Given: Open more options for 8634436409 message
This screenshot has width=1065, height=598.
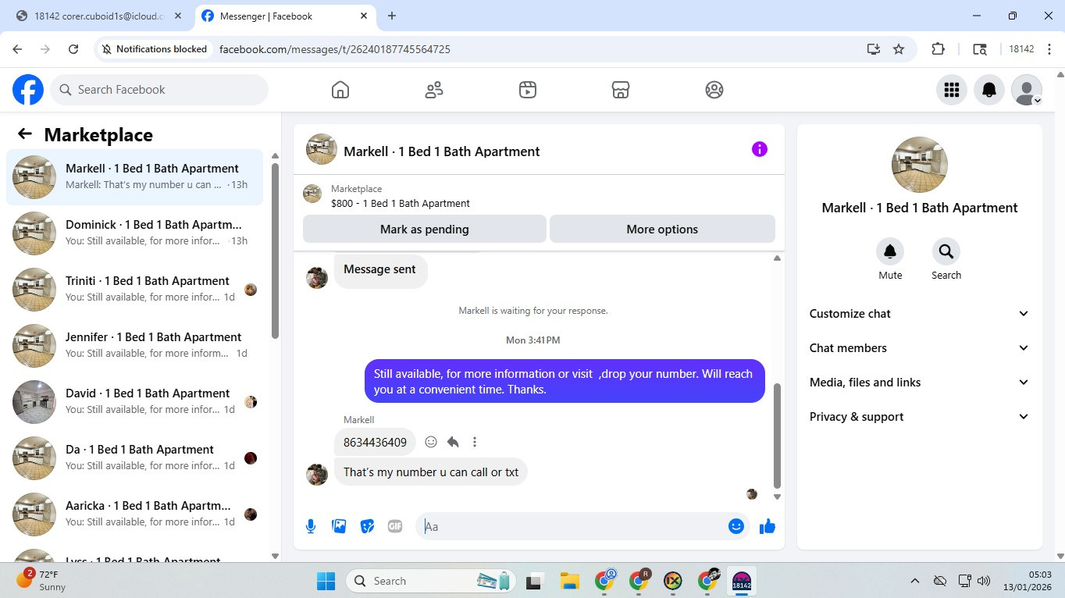Looking at the screenshot, I should (x=474, y=442).
